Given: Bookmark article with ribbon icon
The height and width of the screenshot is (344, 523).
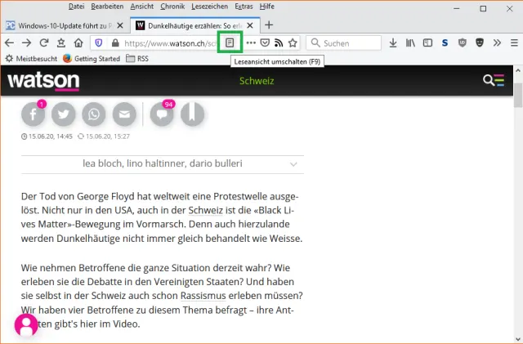Looking at the screenshot, I should [191, 115].
